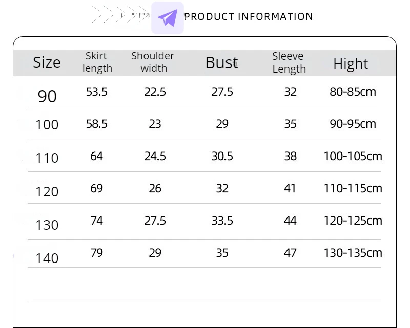
Task: Click the PRODUCT INFORMATION heading text
Action: pyautogui.click(x=249, y=17)
